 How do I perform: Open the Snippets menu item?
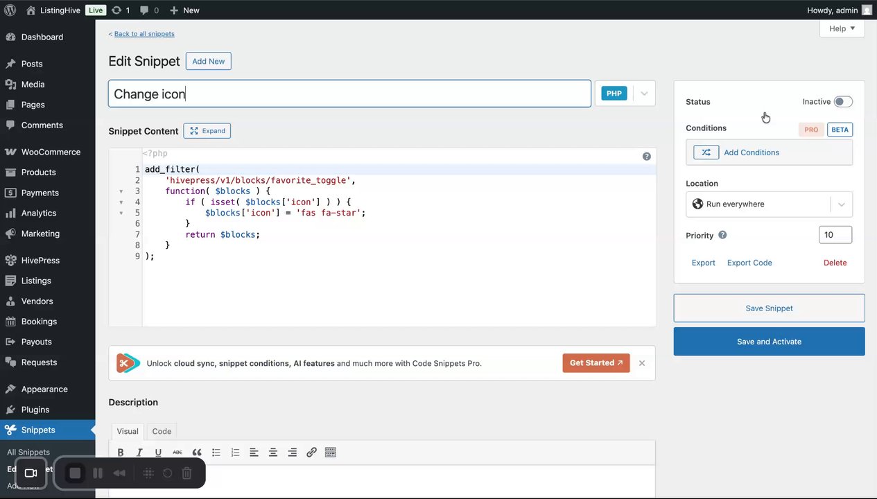pyautogui.click(x=48, y=430)
